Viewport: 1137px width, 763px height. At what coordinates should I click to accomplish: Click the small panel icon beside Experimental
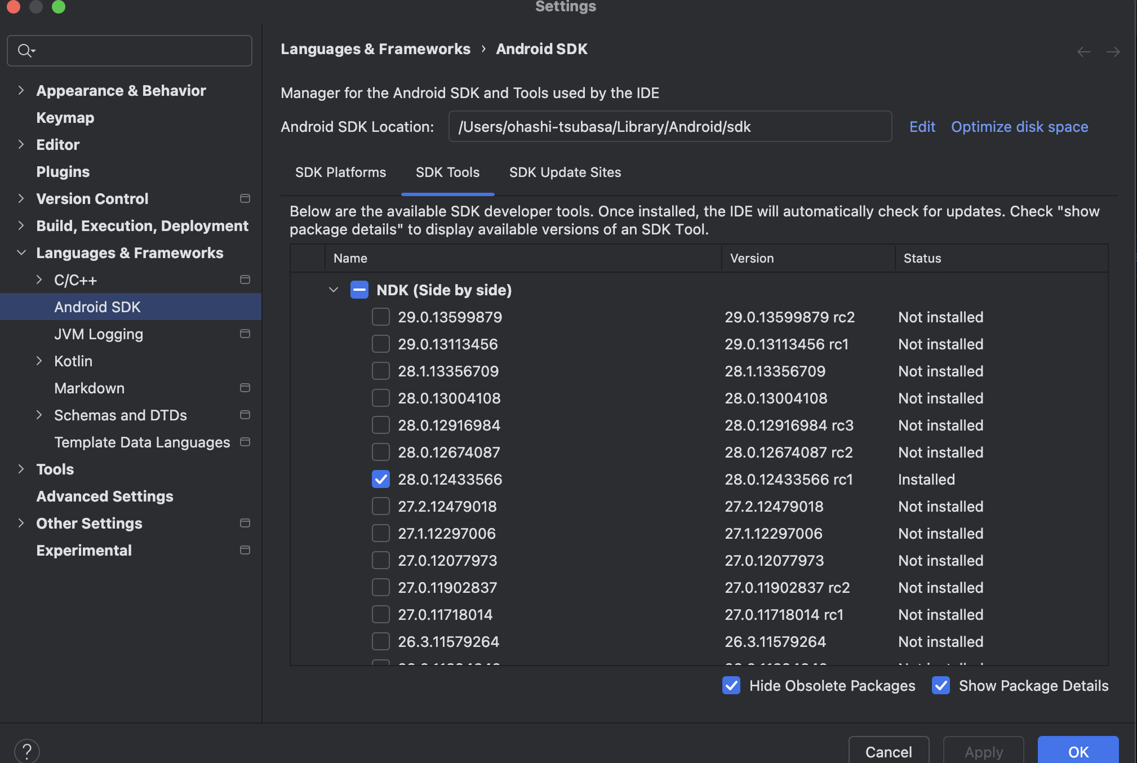(245, 550)
